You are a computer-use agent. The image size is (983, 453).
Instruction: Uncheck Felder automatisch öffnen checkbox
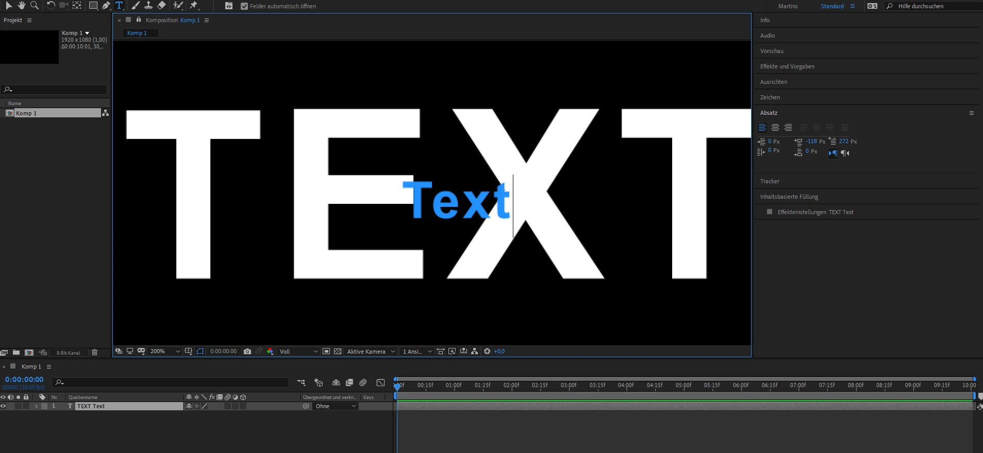[x=244, y=6]
